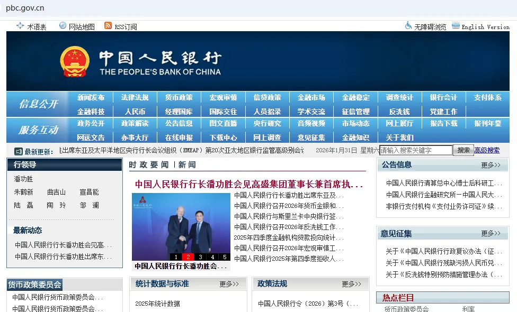Image resolution: width=517 pixels, height=312 pixels.
Task: Click 征信管理 navigation item
Action: [355, 112]
